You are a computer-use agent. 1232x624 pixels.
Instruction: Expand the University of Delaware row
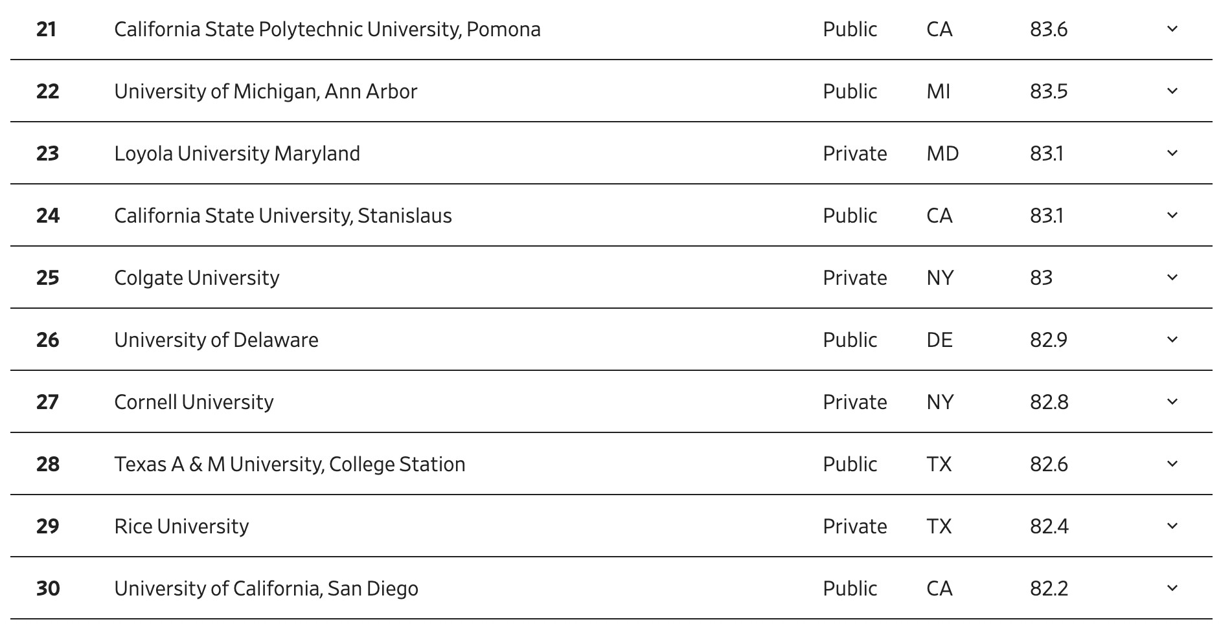[x=1172, y=340]
